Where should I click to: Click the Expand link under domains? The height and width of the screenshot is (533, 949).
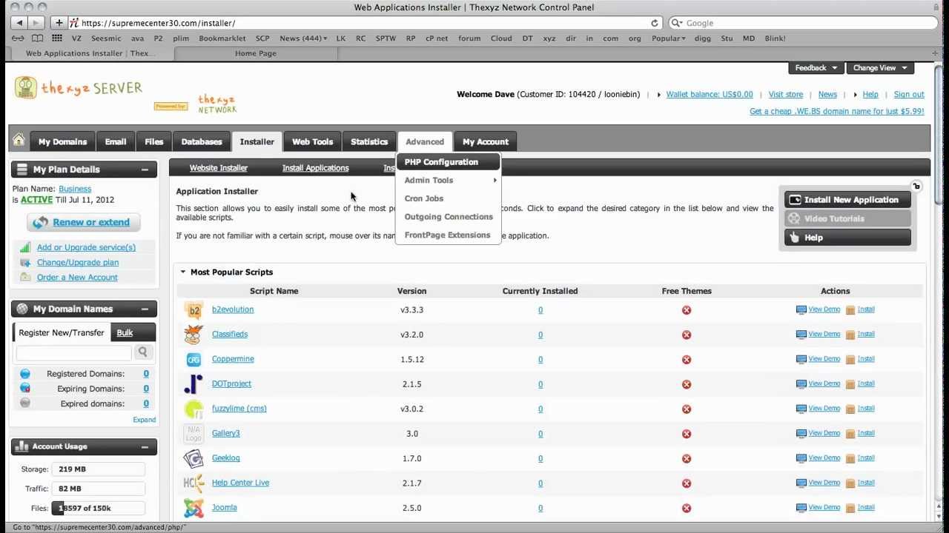144,420
